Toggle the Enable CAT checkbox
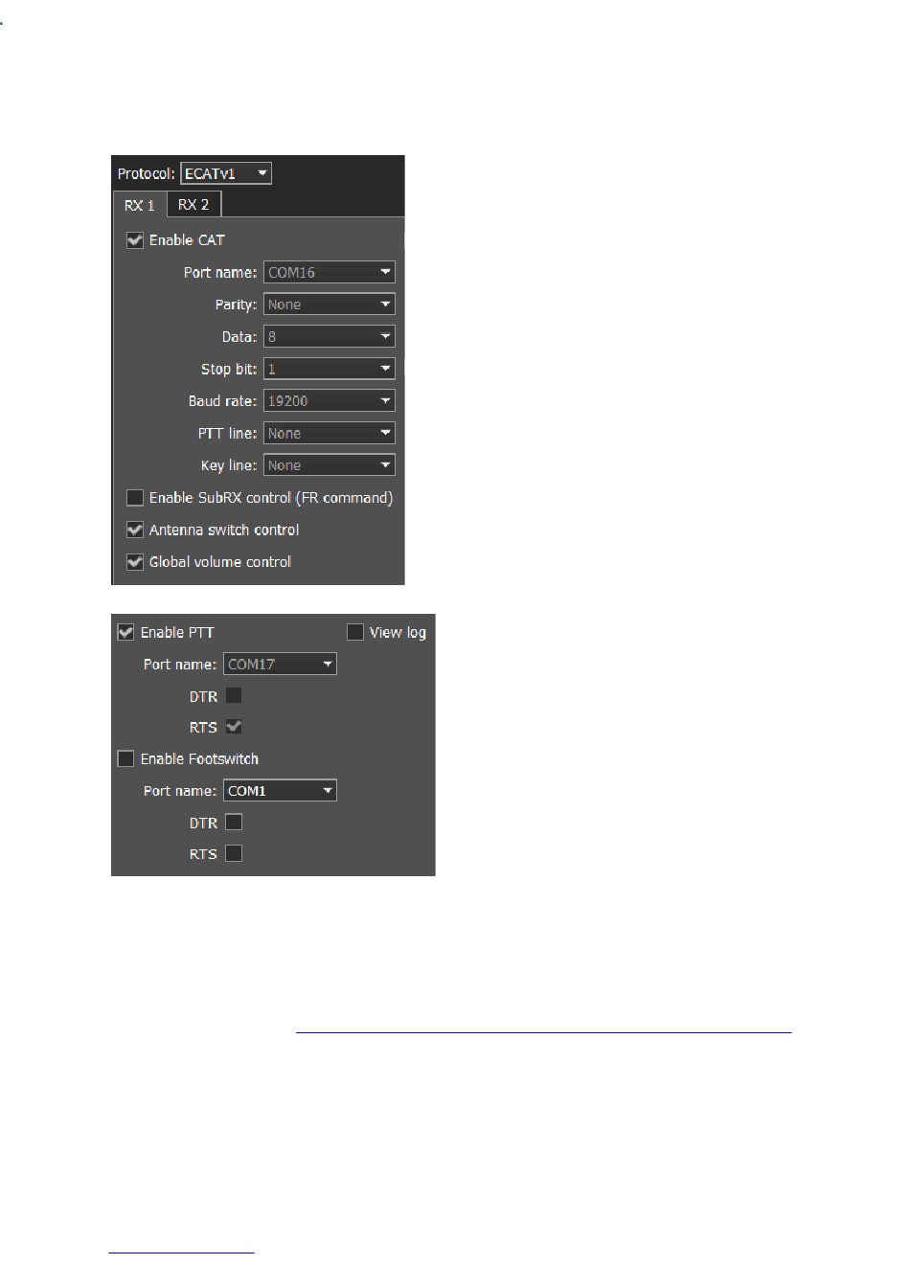Viewport: 910px width, 1287px height. coord(135,240)
